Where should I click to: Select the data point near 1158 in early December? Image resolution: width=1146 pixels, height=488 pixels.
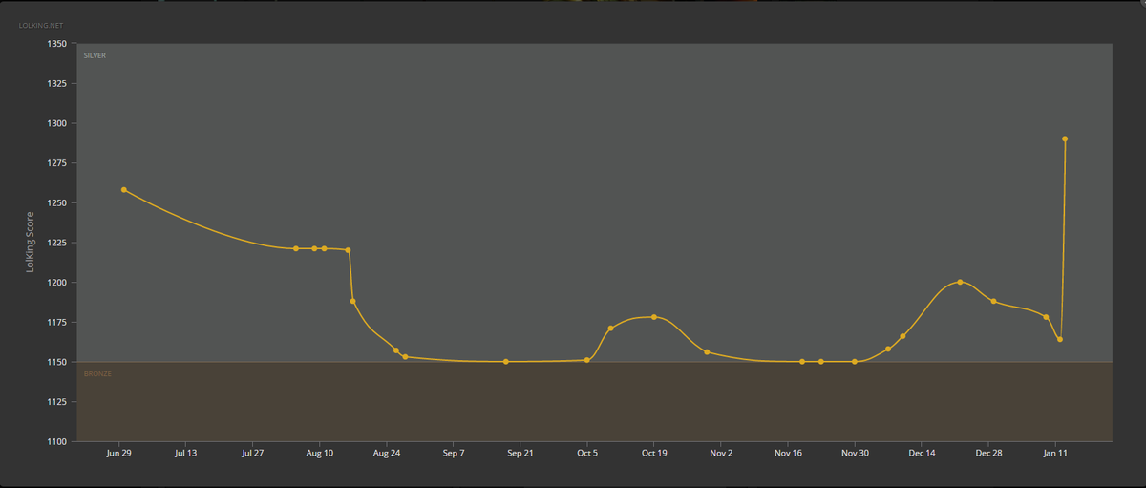(x=889, y=349)
